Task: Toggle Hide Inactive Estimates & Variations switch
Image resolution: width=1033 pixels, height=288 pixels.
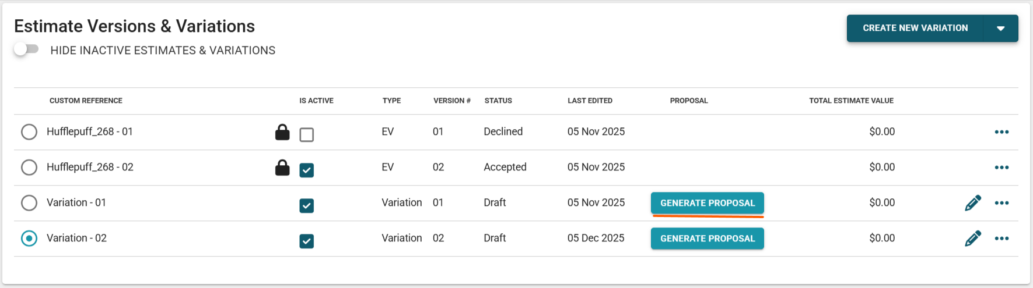Action: click(26, 49)
